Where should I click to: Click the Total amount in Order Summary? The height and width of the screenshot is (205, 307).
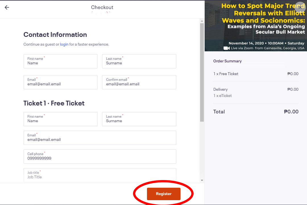click(291, 112)
